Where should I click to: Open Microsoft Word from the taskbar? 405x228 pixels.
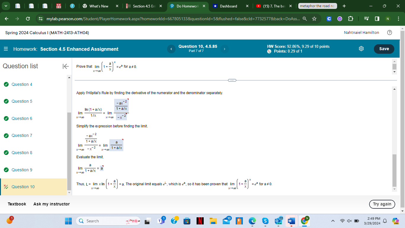pyautogui.click(x=291, y=221)
